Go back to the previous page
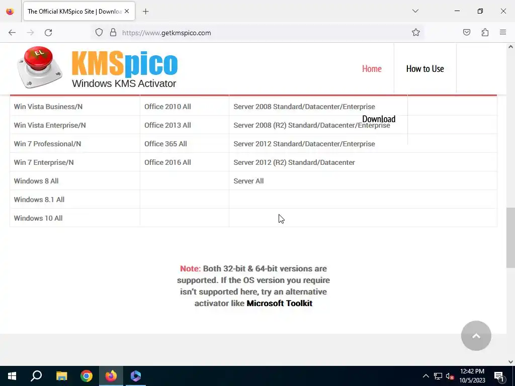The image size is (515, 386). (x=12, y=33)
